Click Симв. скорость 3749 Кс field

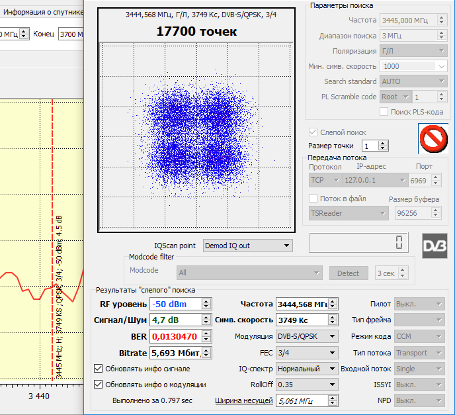[x=302, y=320]
